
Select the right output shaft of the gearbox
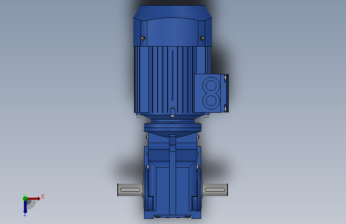click(x=215, y=190)
